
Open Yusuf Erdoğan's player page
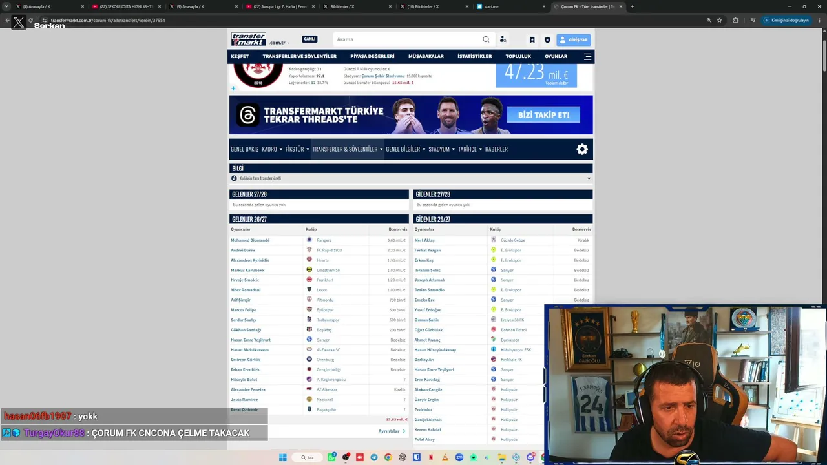coord(428,310)
